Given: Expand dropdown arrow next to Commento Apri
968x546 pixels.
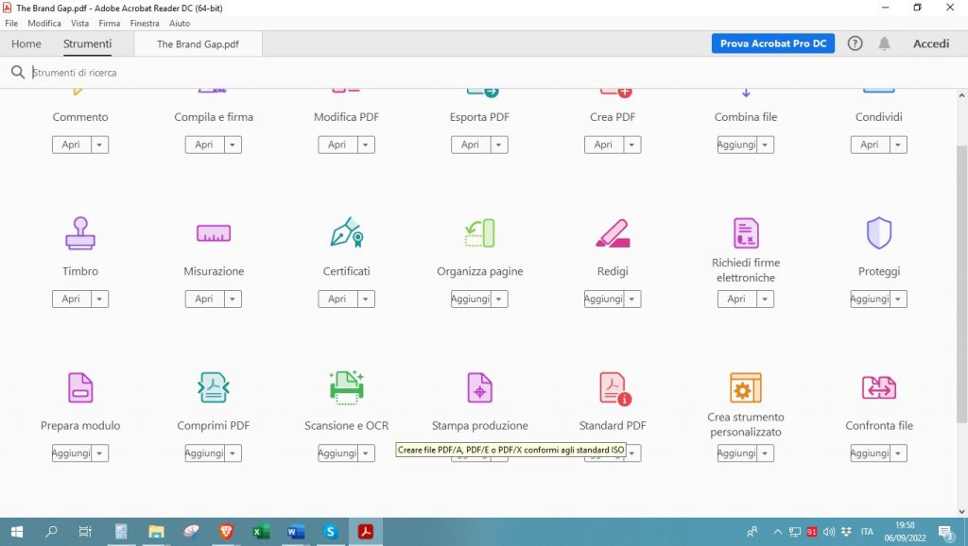Looking at the screenshot, I should 99,145.
